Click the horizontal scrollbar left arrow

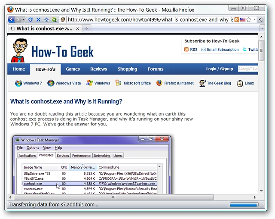10,197
